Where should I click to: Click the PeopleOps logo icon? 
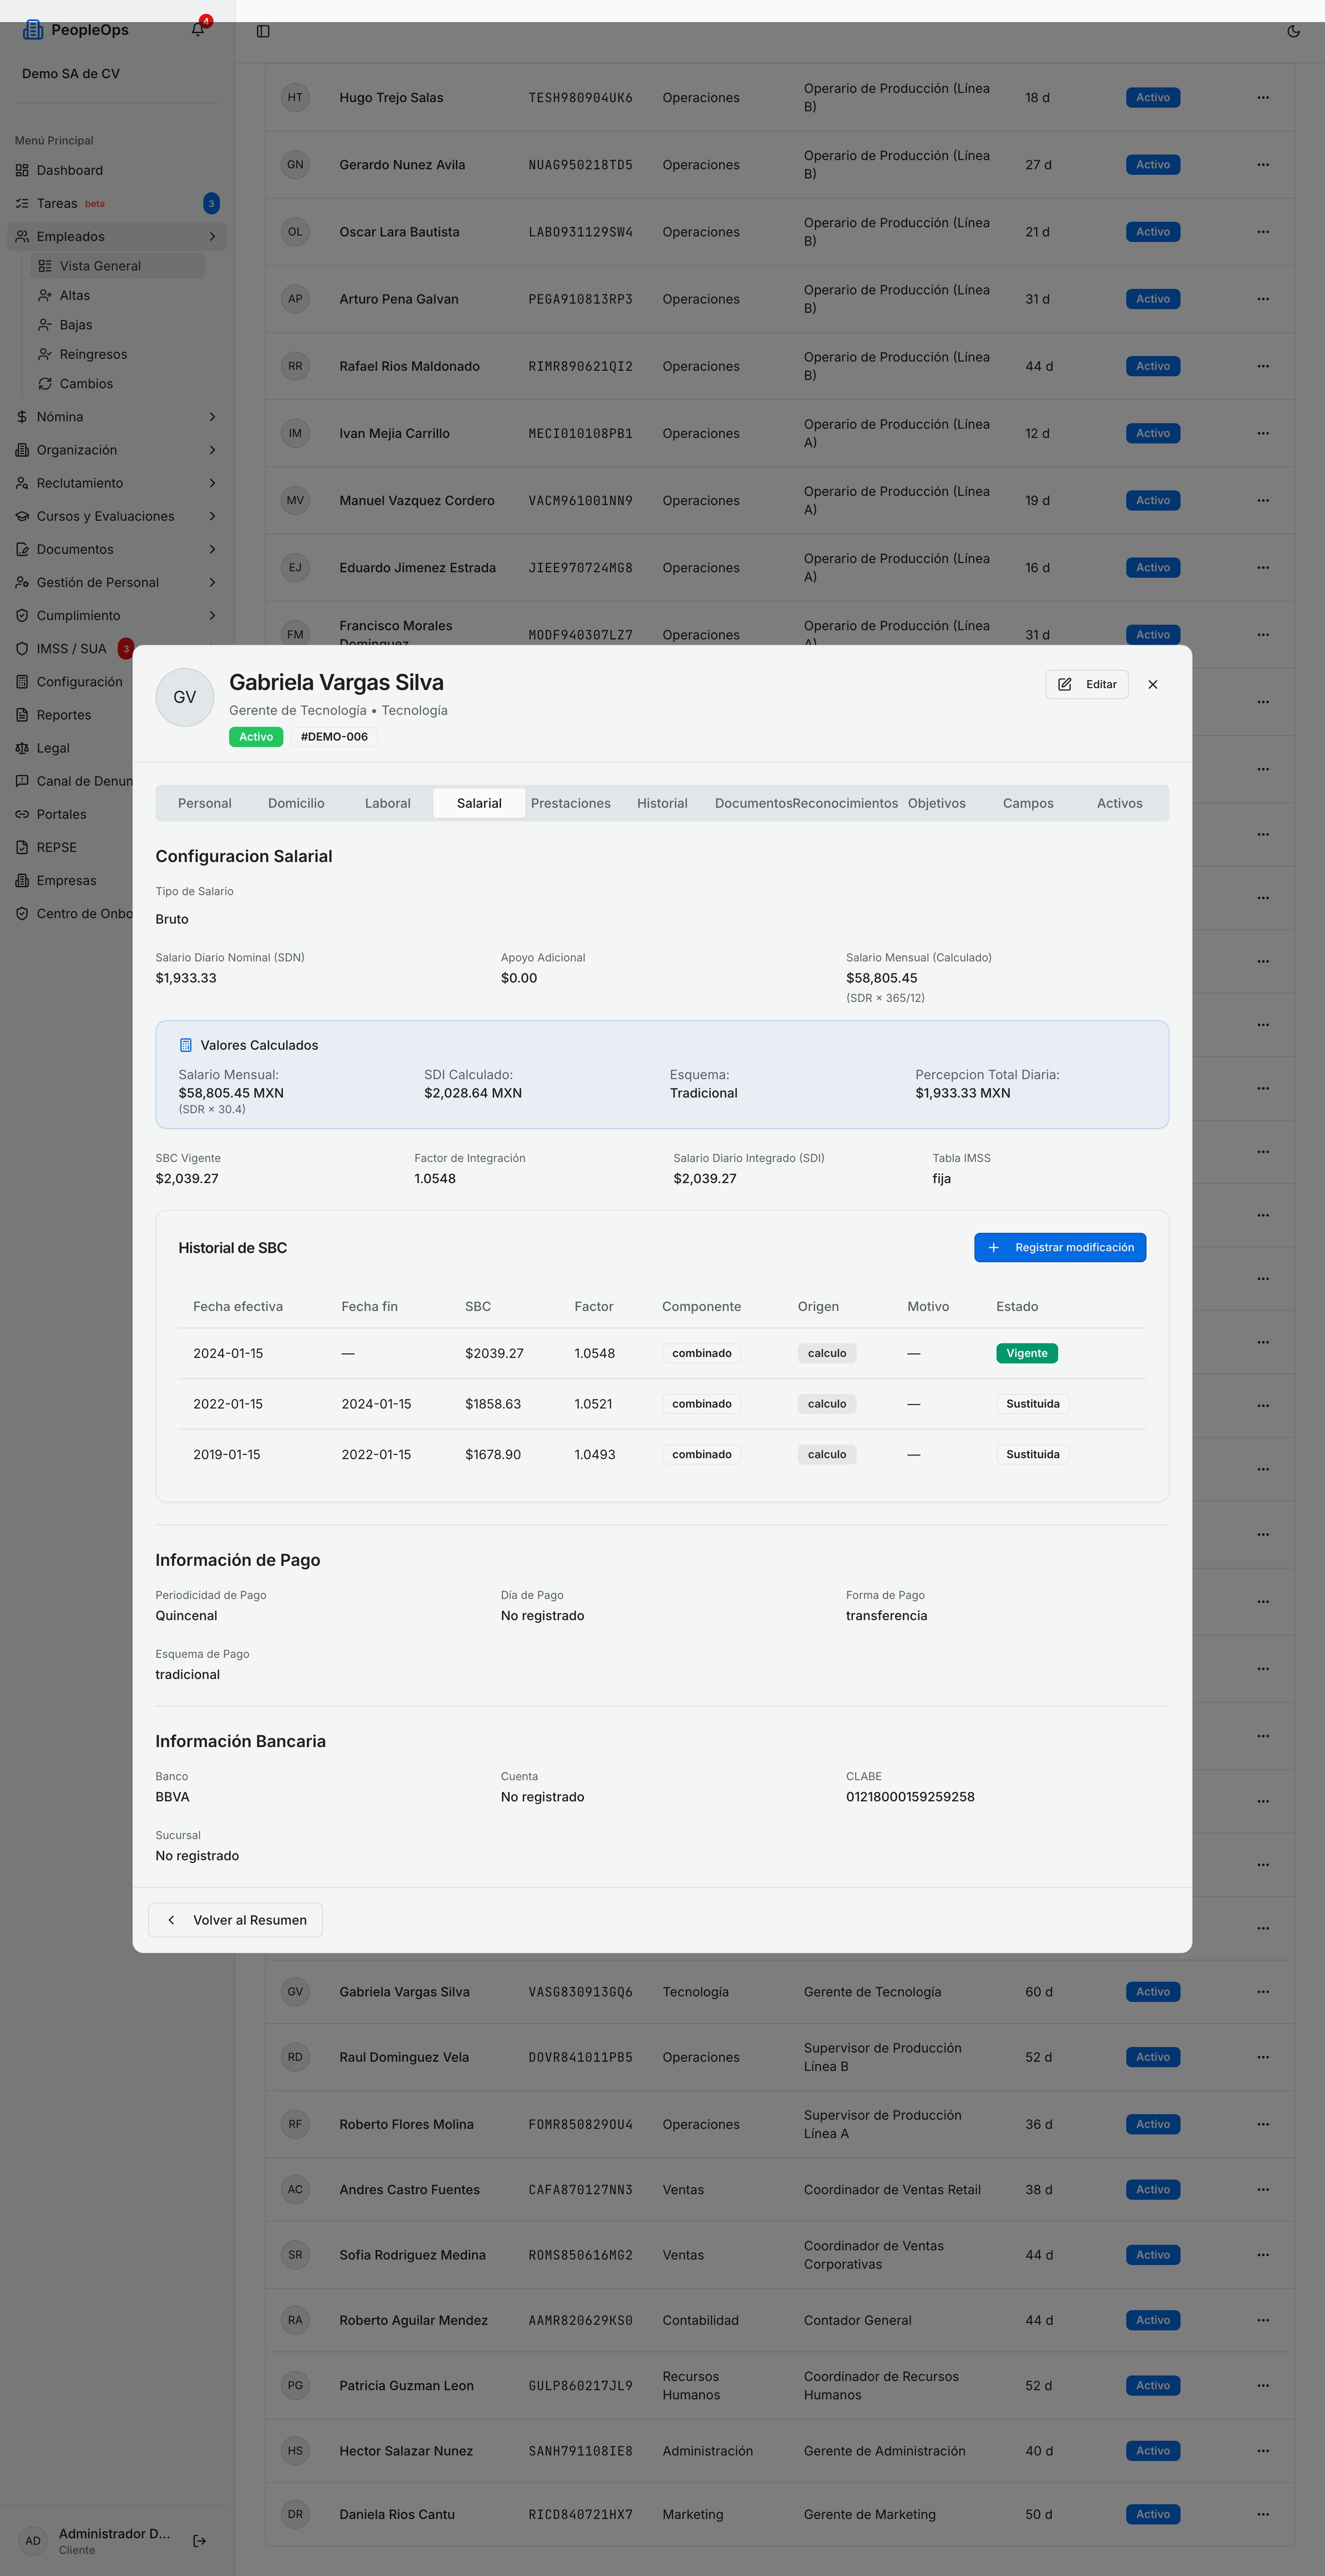tap(33, 30)
